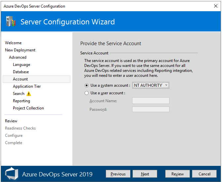Select Use a user account option
The width and height of the screenshot is (222, 182).
(x=87, y=93)
